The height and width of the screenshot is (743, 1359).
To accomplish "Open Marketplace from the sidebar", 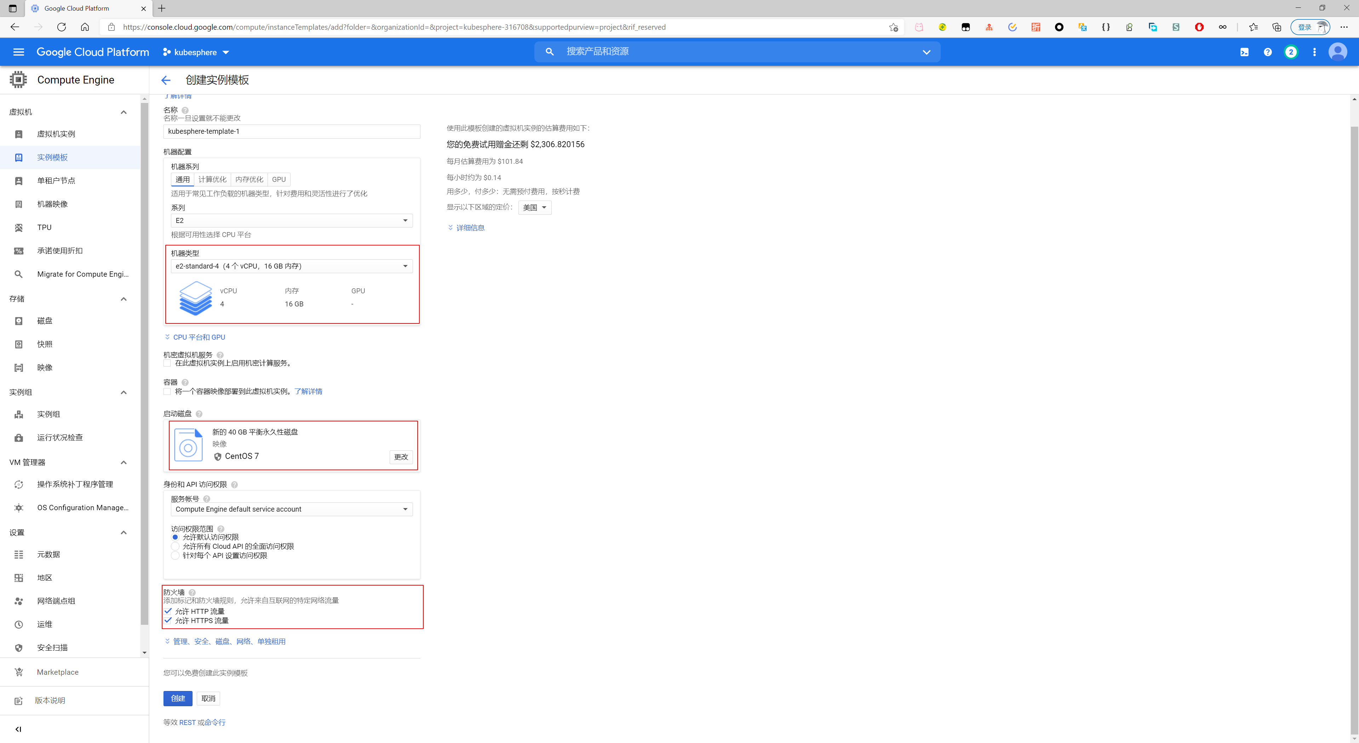I will (57, 672).
